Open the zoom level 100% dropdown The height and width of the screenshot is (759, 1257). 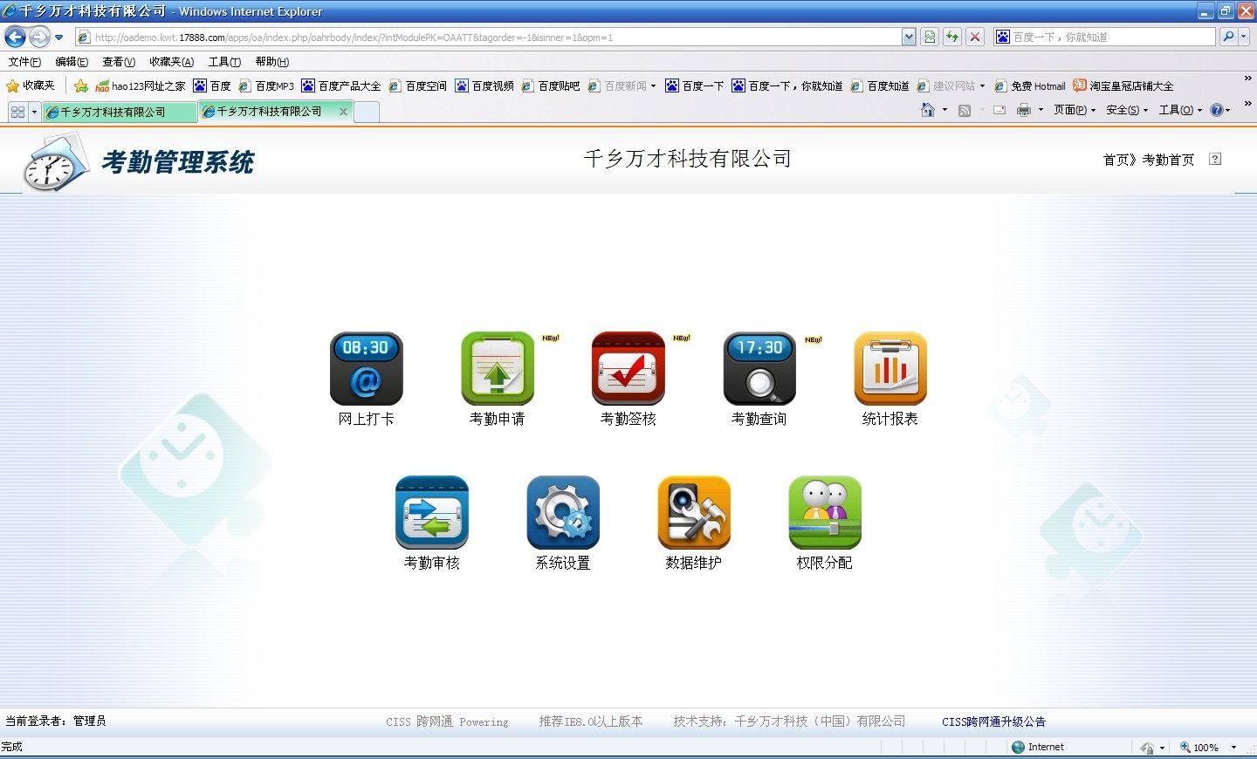click(1233, 748)
